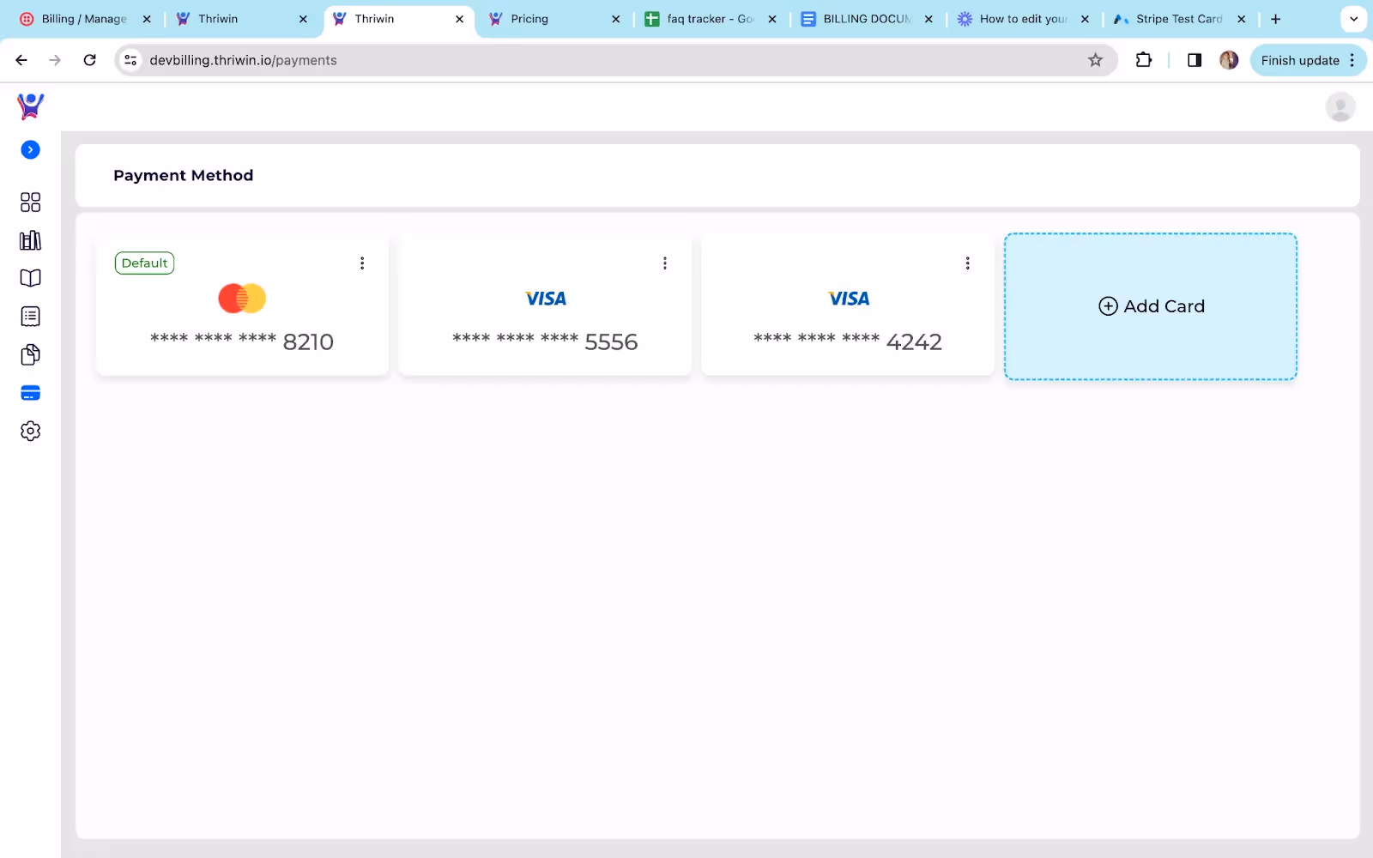Toggle the browser side panel

pos(1194,60)
